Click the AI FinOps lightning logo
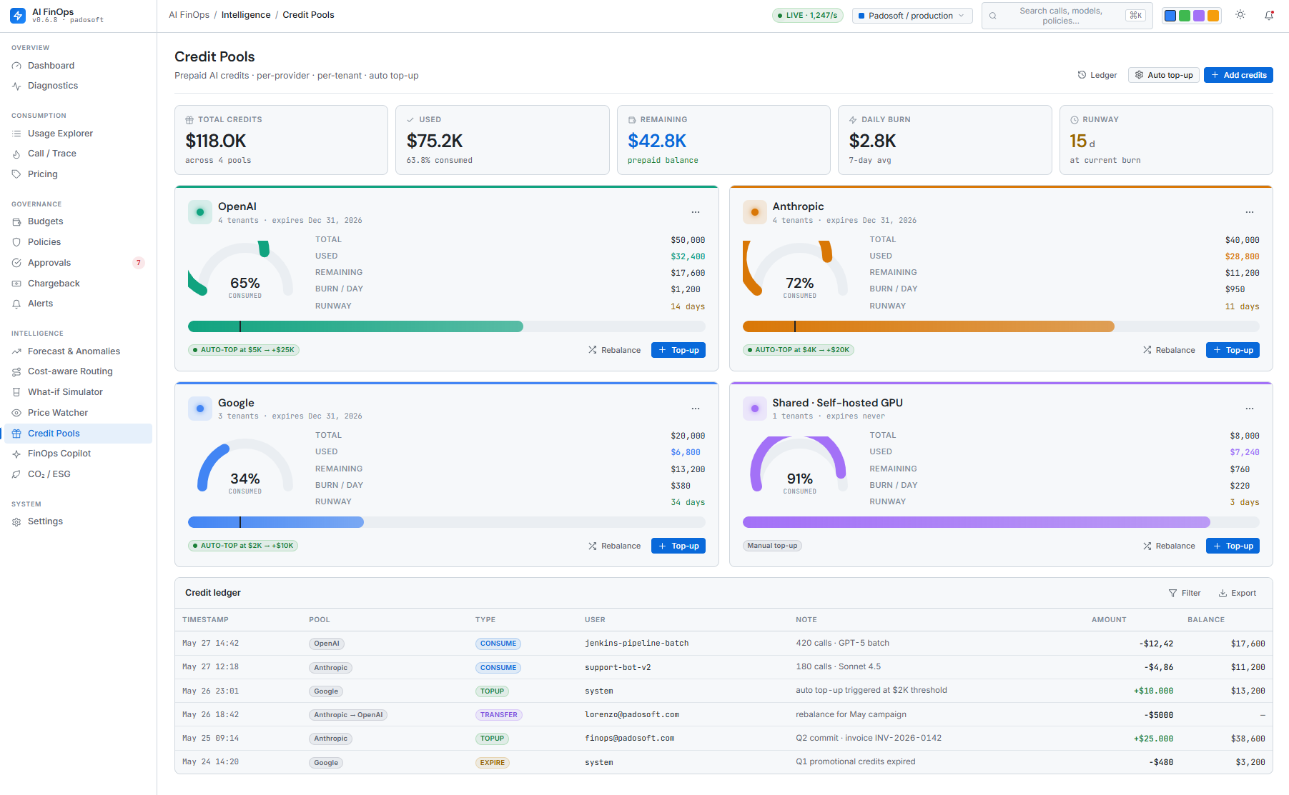Image resolution: width=1289 pixels, height=795 pixels. [18, 16]
